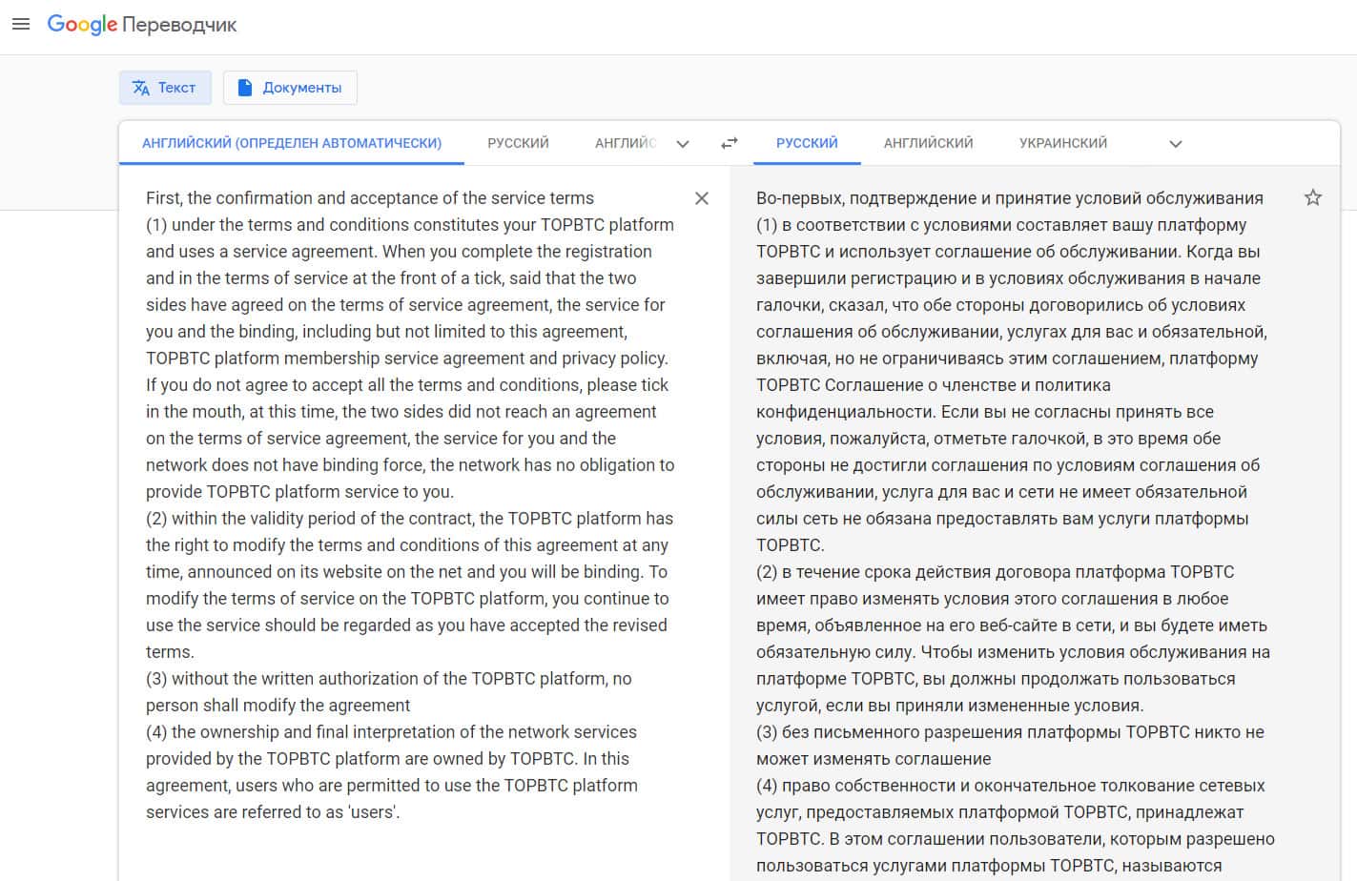Click the Russian line starting "Во-первых, подтверждение"
The width and height of the screenshot is (1357, 881).
[x=1010, y=198]
